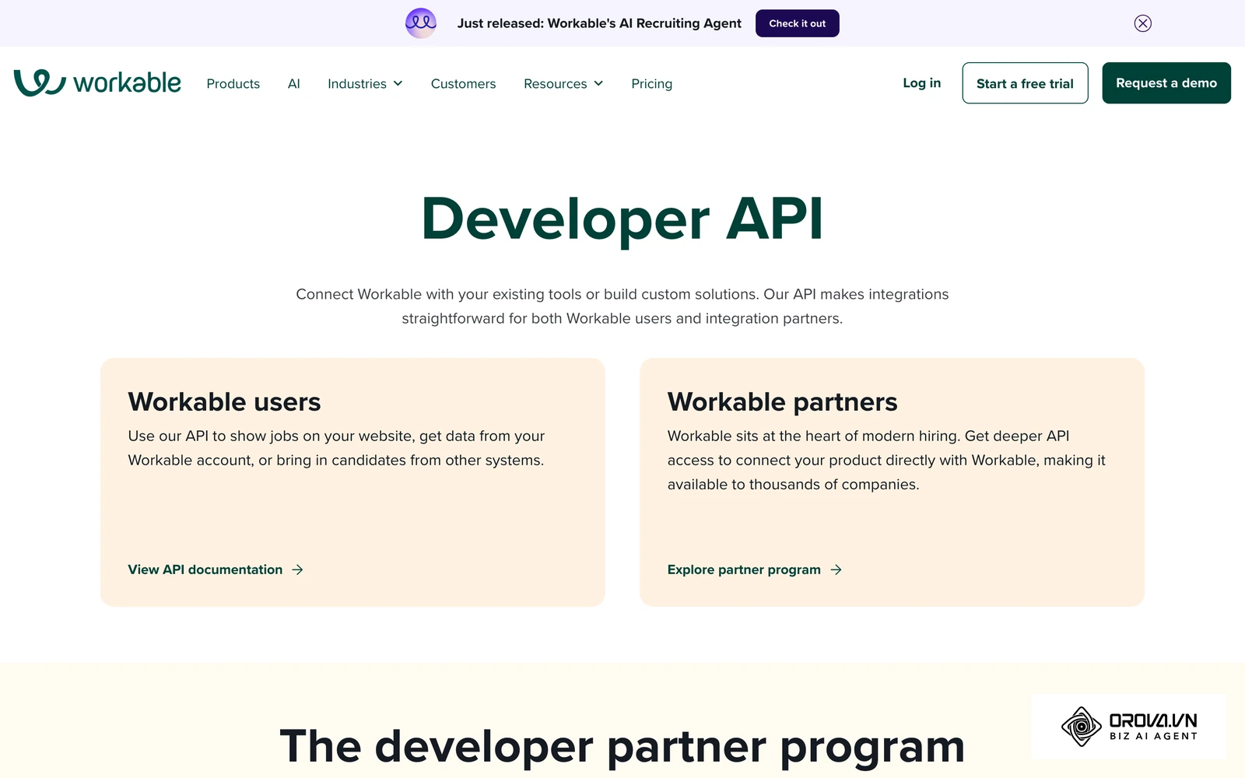Open the Products menu item
Image resolution: width=1245 pixels, height=778 pixels.
tap(233, 83)
